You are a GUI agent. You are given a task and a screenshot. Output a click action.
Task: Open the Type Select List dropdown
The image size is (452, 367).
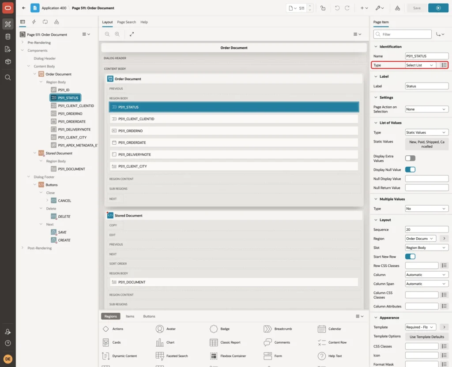tap(420, 65)
